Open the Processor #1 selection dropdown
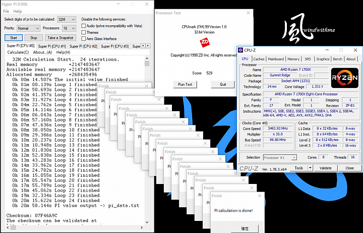363x233 pixels. (x=280, y=158)
